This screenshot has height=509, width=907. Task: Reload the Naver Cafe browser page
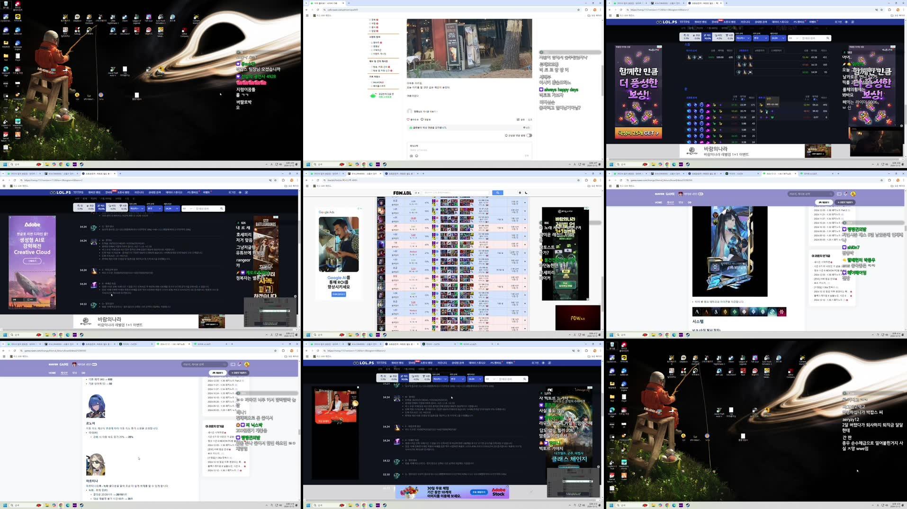point(318,9)
